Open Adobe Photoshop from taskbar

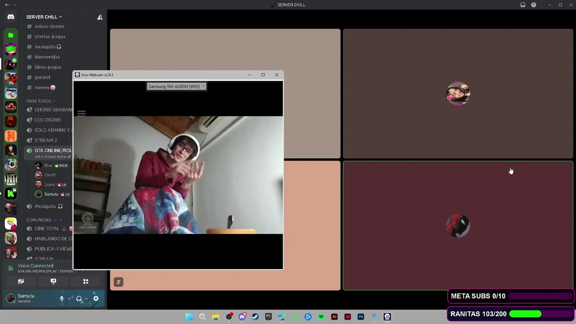pyautogui.click(x=360, y=317)
